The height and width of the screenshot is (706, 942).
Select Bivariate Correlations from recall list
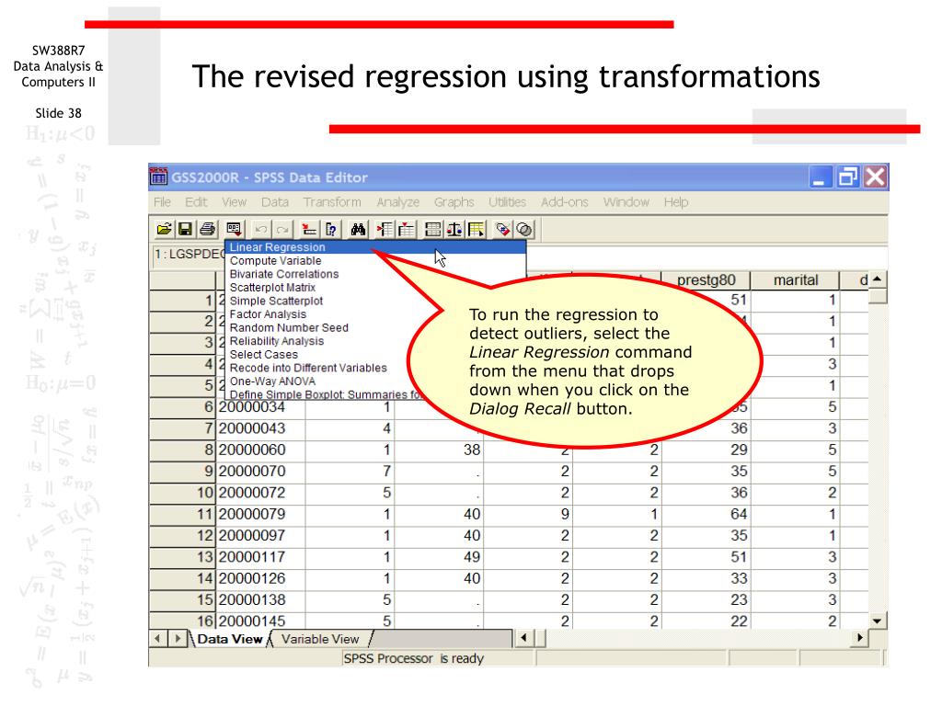click(x=375, y=274)
